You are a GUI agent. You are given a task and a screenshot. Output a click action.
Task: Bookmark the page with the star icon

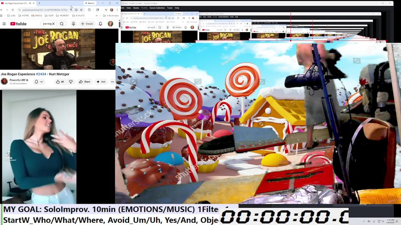[x=81, y=10]
